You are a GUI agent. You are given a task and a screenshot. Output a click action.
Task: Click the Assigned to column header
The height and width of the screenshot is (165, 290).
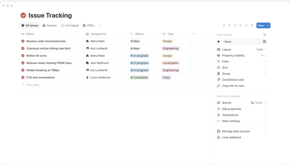pyautogui.click(x=106, y=34)
